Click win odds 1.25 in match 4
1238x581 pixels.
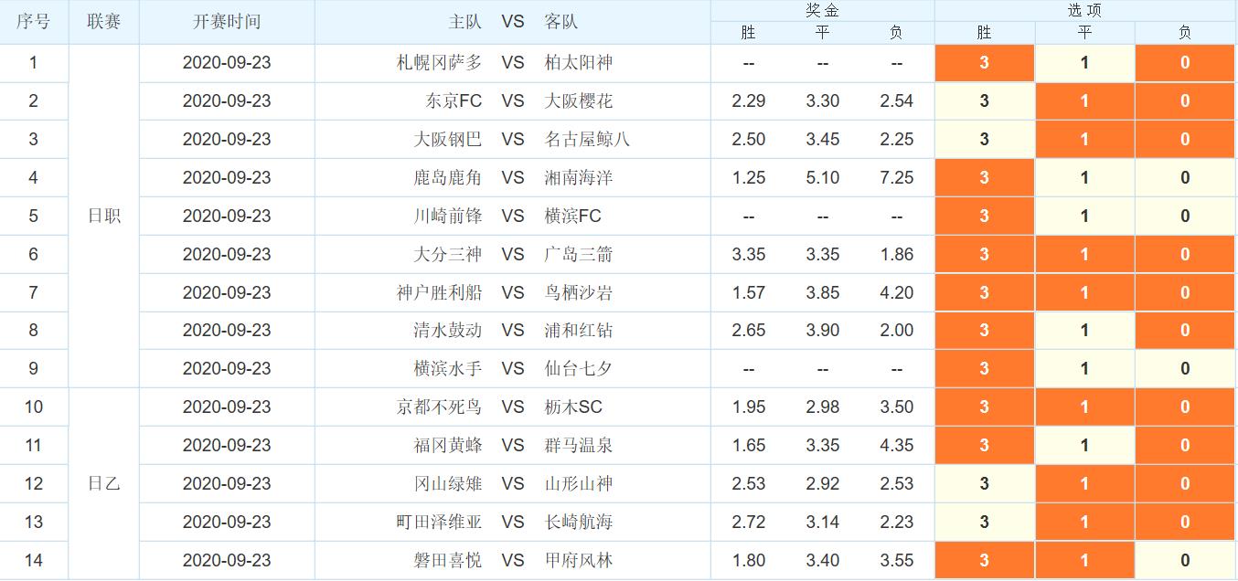(749, 178)
